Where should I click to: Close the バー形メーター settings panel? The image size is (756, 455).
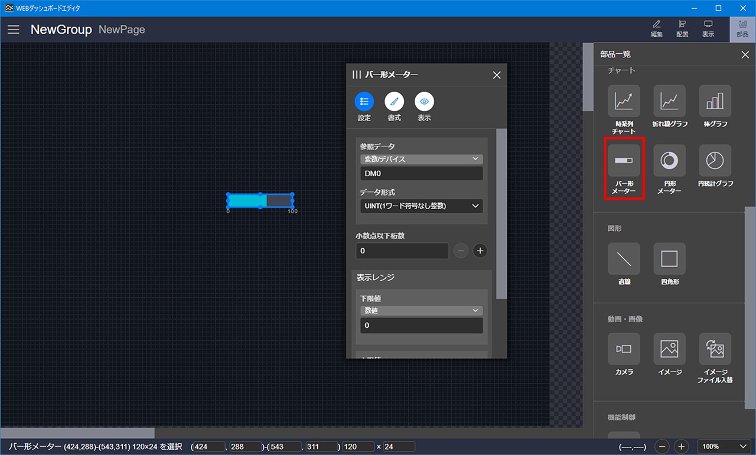pos(497,75)
